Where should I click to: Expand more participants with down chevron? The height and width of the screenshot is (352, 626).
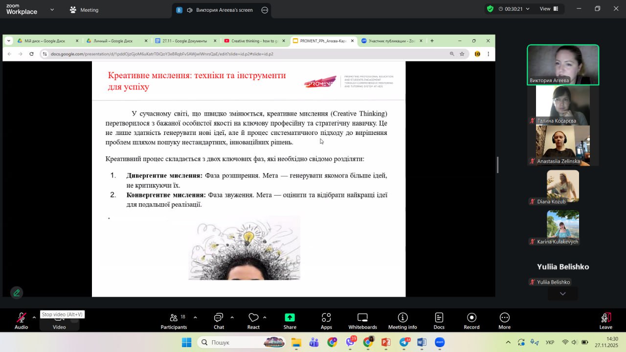tap(563, 294)
